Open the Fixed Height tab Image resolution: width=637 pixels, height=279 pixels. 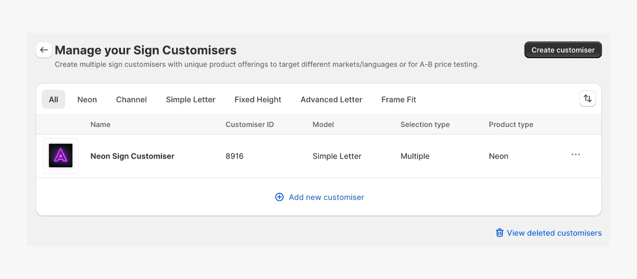[258, 99]
